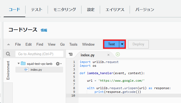Click the 'import os' code line
Viewport: 181px width, 103px height.
click(88, 66)
